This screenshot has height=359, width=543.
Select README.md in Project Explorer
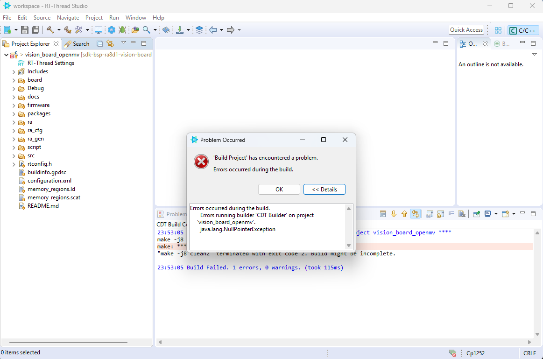(x=43, y=206)
